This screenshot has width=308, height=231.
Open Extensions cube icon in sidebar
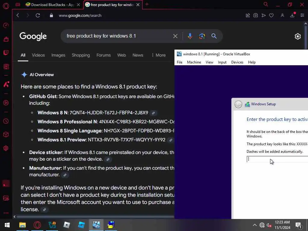coord(6,134)
